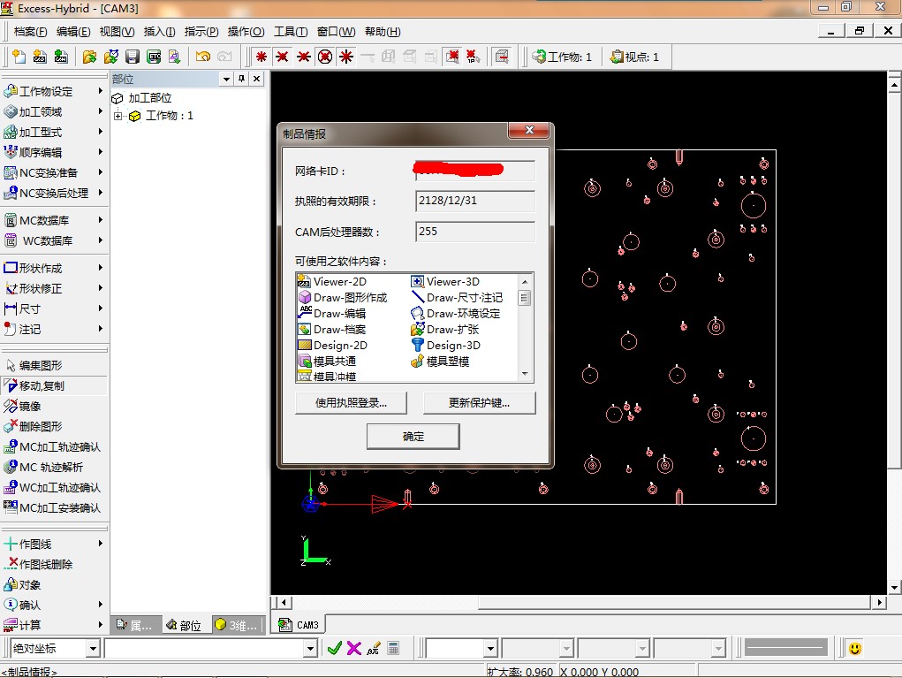Click the document import icon beside ETC

click(x=174, y=57)
